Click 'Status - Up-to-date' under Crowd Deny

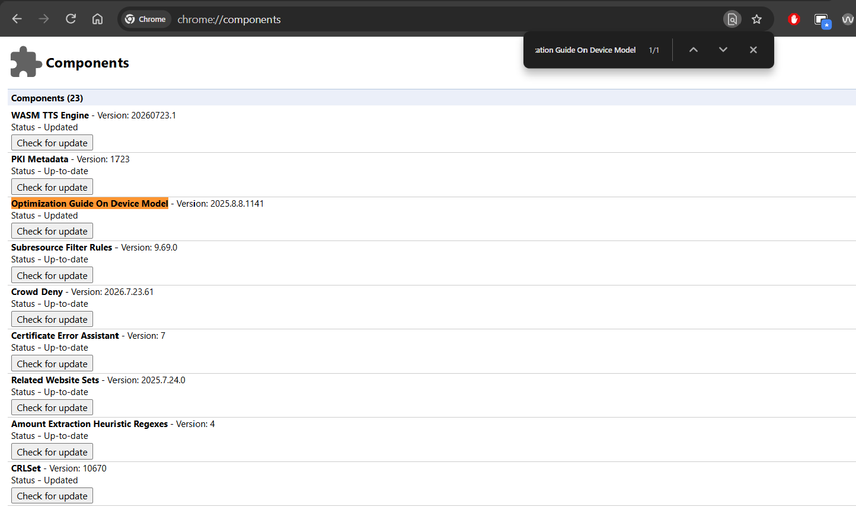click(50, 303)
